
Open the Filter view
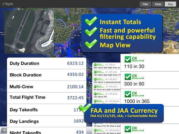tap(145, 4)
